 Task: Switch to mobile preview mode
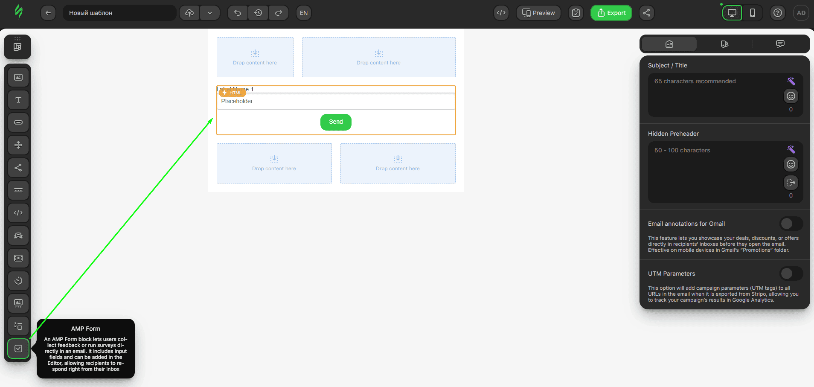pyautogui.click(x=753, y=13)
